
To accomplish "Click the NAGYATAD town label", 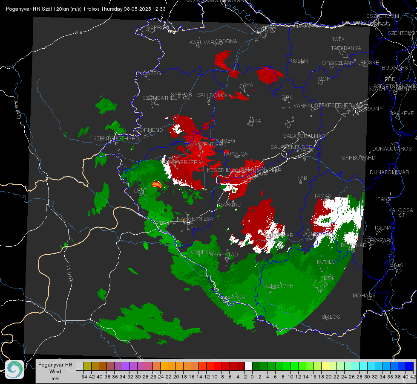I will 224,255.
